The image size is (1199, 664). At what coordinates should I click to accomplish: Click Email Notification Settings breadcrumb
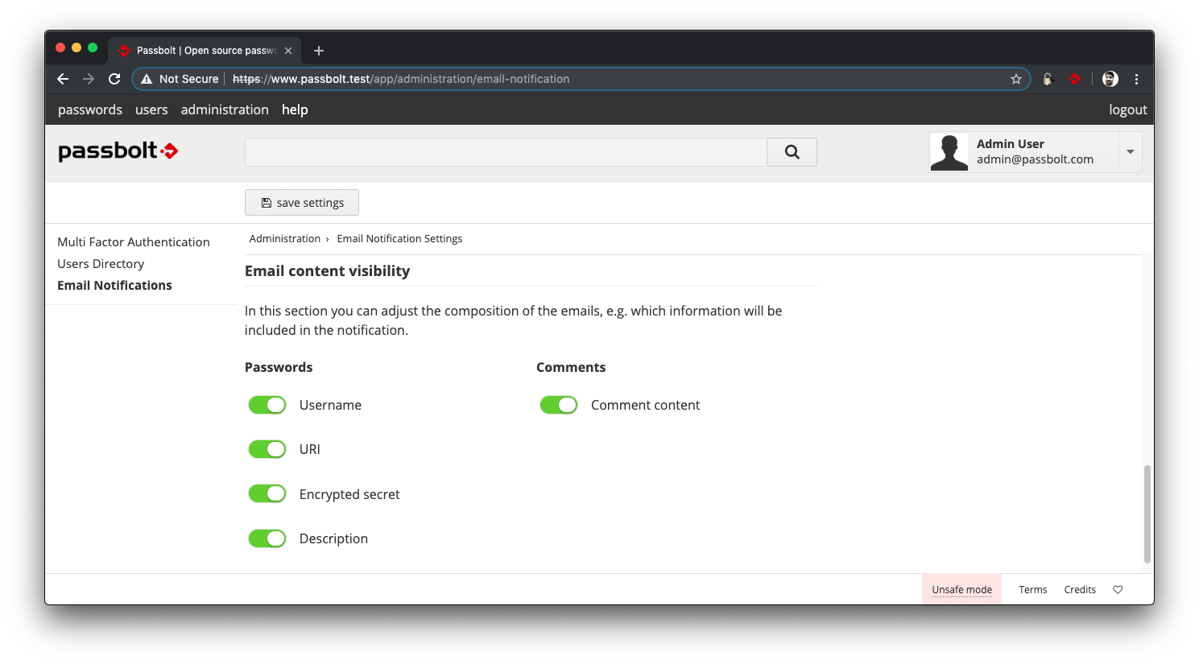(399, 239)
